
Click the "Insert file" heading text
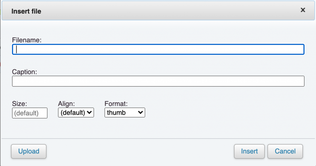[26, 11]
